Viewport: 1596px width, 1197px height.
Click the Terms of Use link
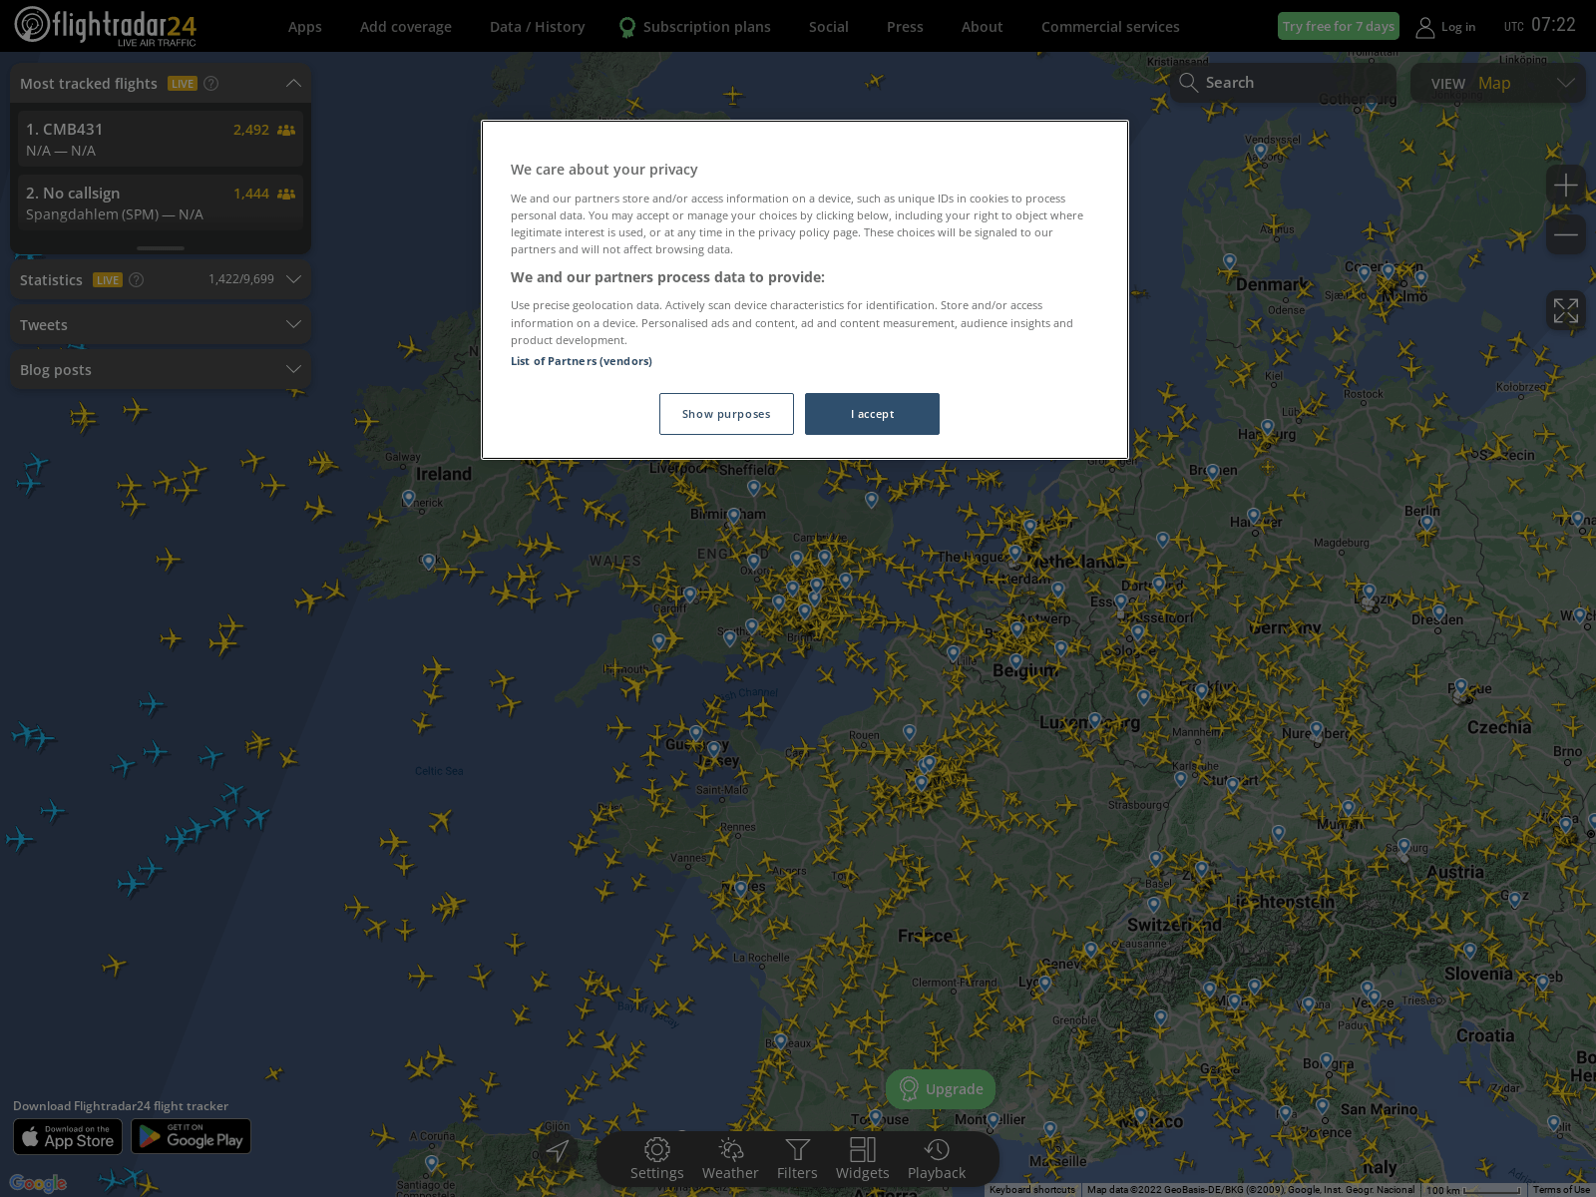click(x=1561, y=1190)
